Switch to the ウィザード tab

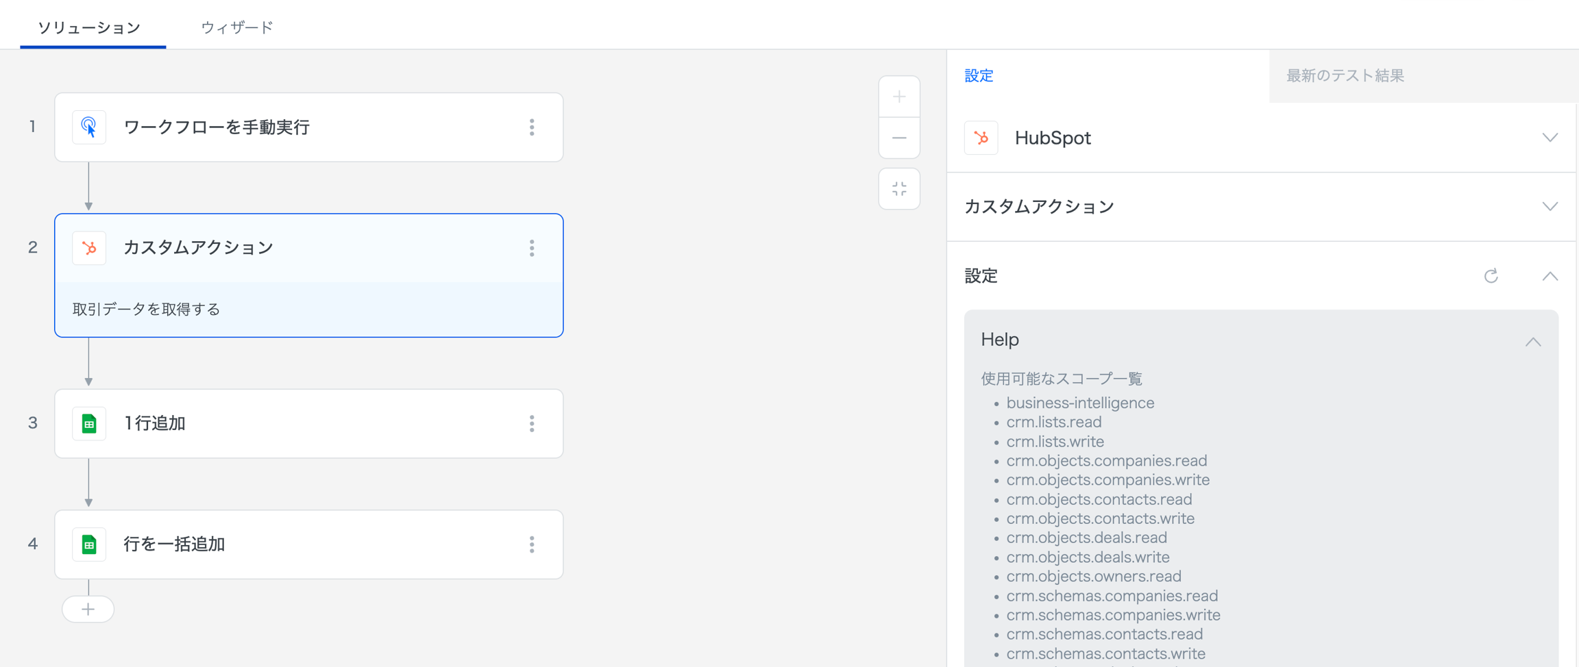click(x=237, y=27)
